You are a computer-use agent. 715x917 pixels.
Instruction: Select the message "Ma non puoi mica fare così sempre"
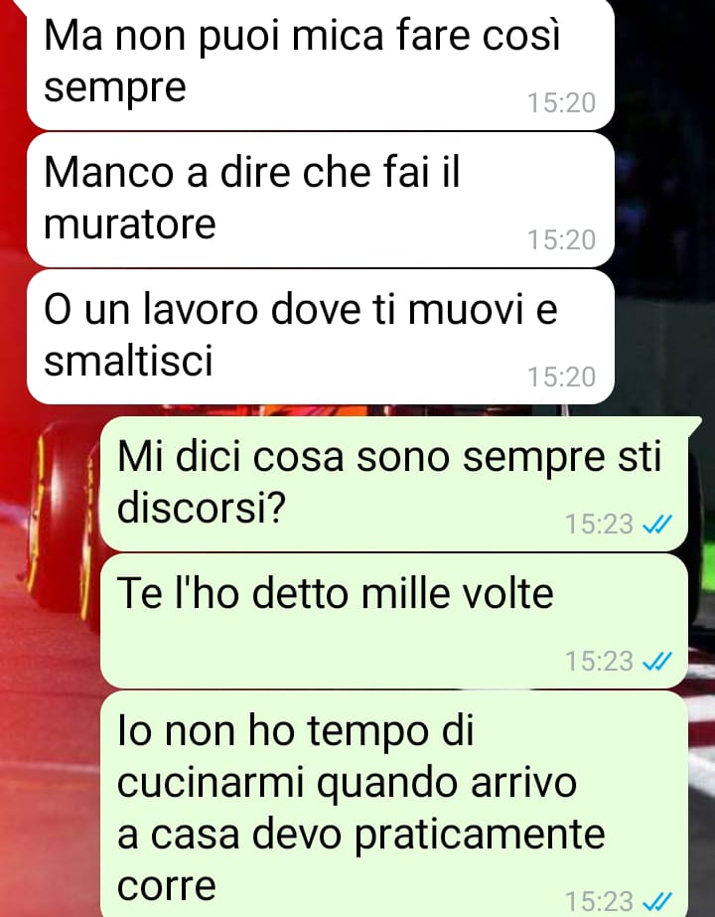(321, 64)
